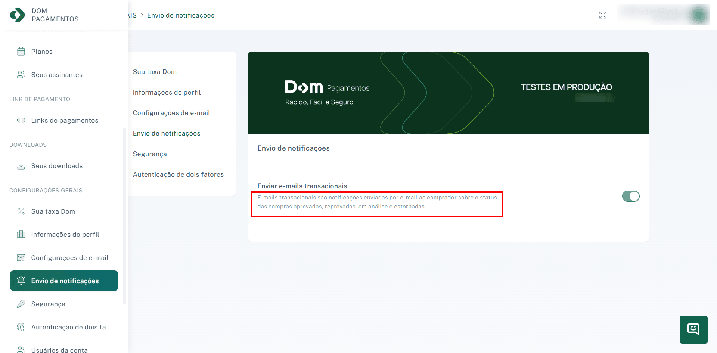717x353 pixels.
Task: Disable the Enviar e-mails transacionais toggle
Action: coord(631,196)
